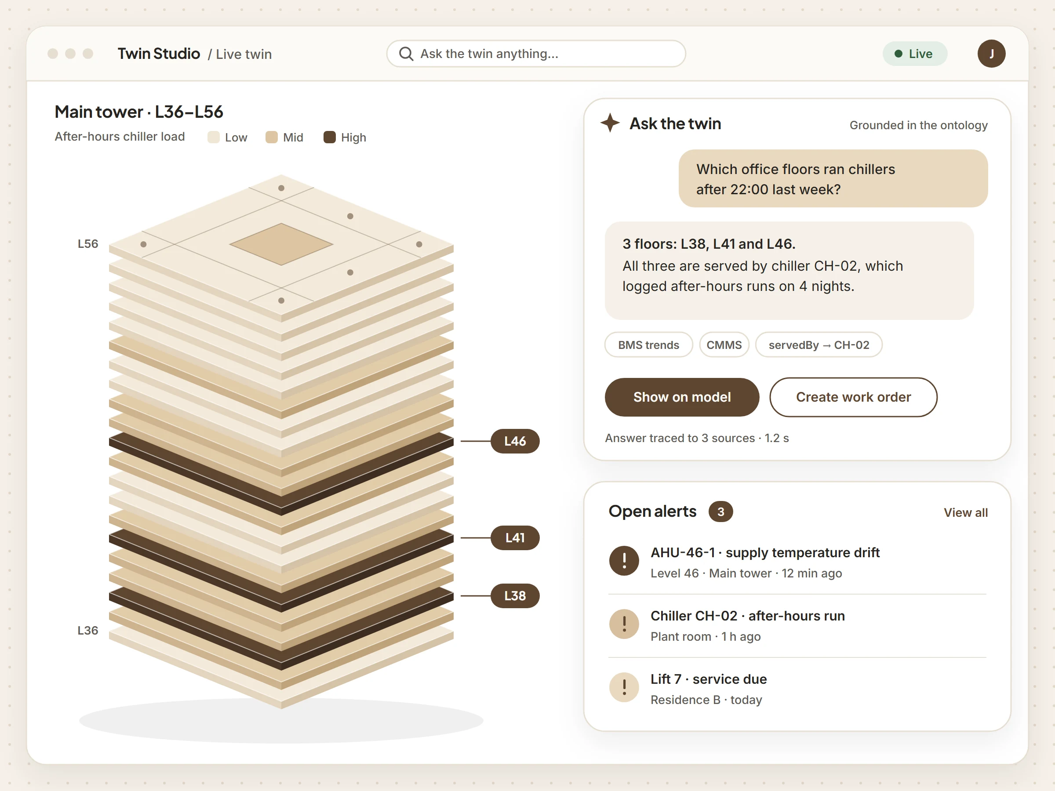1055x791 pixels.
Task: Select the L38 floor marker
Action: tap(515, 596)
